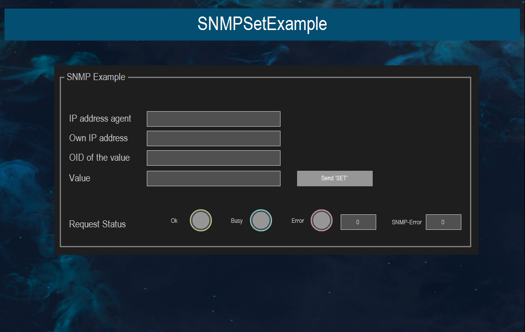Select the yellow-ringed Ok lamp icon
The image size is (525, 332).
(x=200, y=220)
